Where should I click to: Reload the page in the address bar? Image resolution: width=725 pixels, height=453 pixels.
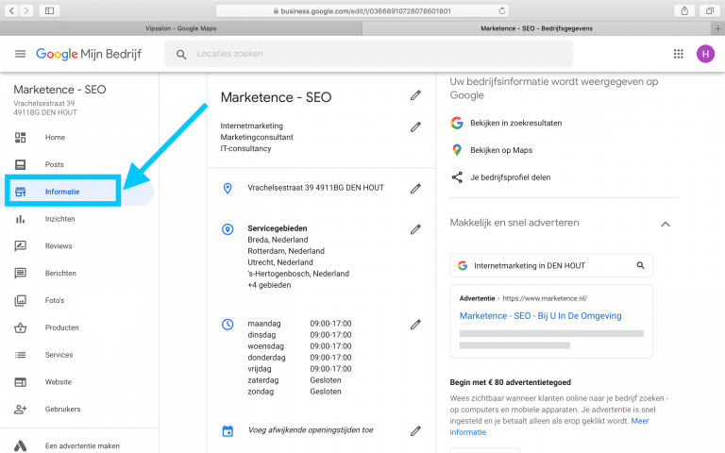[x=501, y=10]
